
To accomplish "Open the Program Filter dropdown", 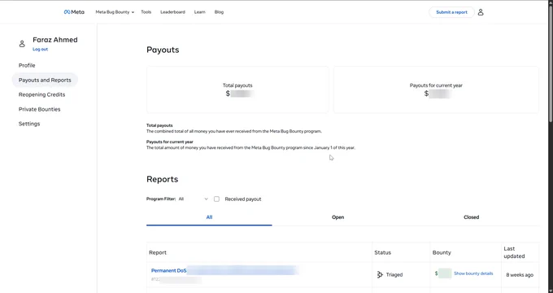I will (193, 199).
